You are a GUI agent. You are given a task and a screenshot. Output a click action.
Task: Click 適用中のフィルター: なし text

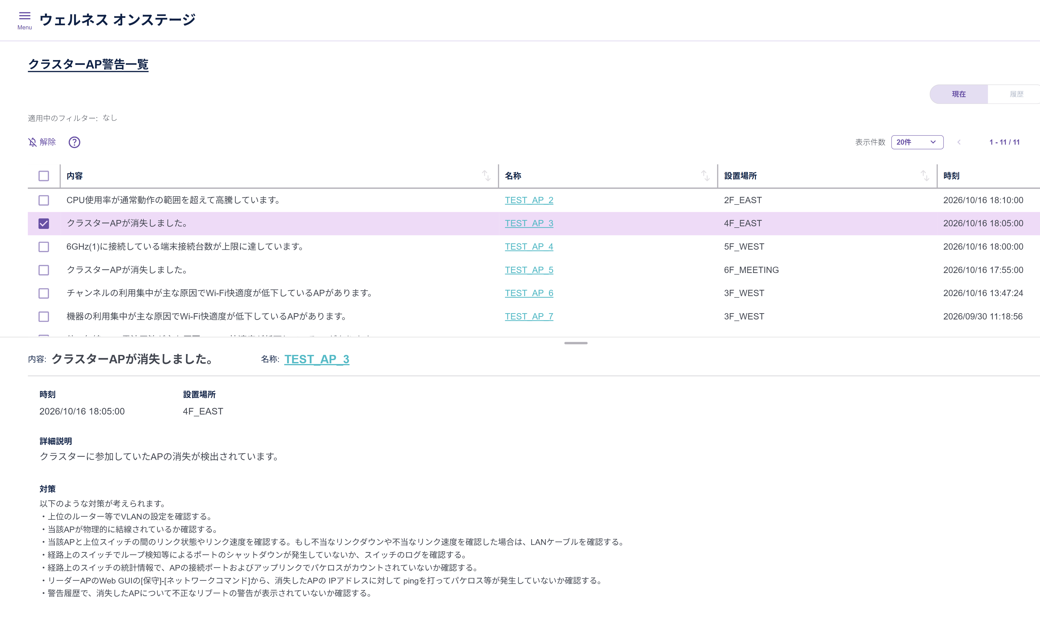pyautogui.click(x=72, y=118)
